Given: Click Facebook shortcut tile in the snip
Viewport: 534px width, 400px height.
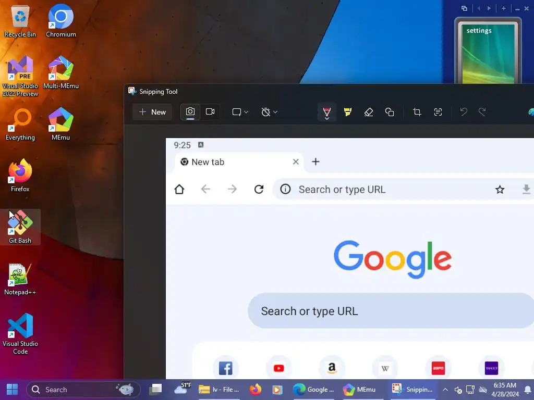Looking at the screenshot, I should coord(225,368).
